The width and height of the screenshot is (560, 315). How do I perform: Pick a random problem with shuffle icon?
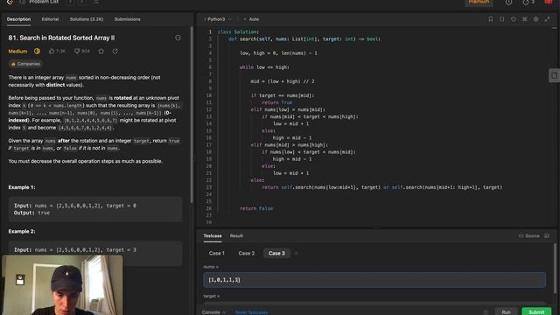[95, 2]
